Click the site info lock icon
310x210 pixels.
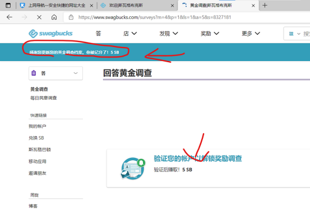coord(71,17)
